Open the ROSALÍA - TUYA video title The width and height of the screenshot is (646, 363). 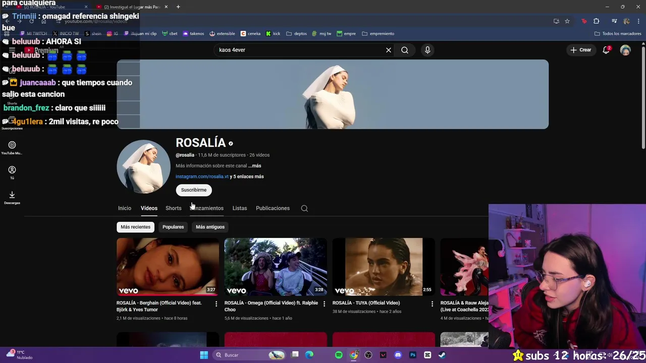coord(366,303)
